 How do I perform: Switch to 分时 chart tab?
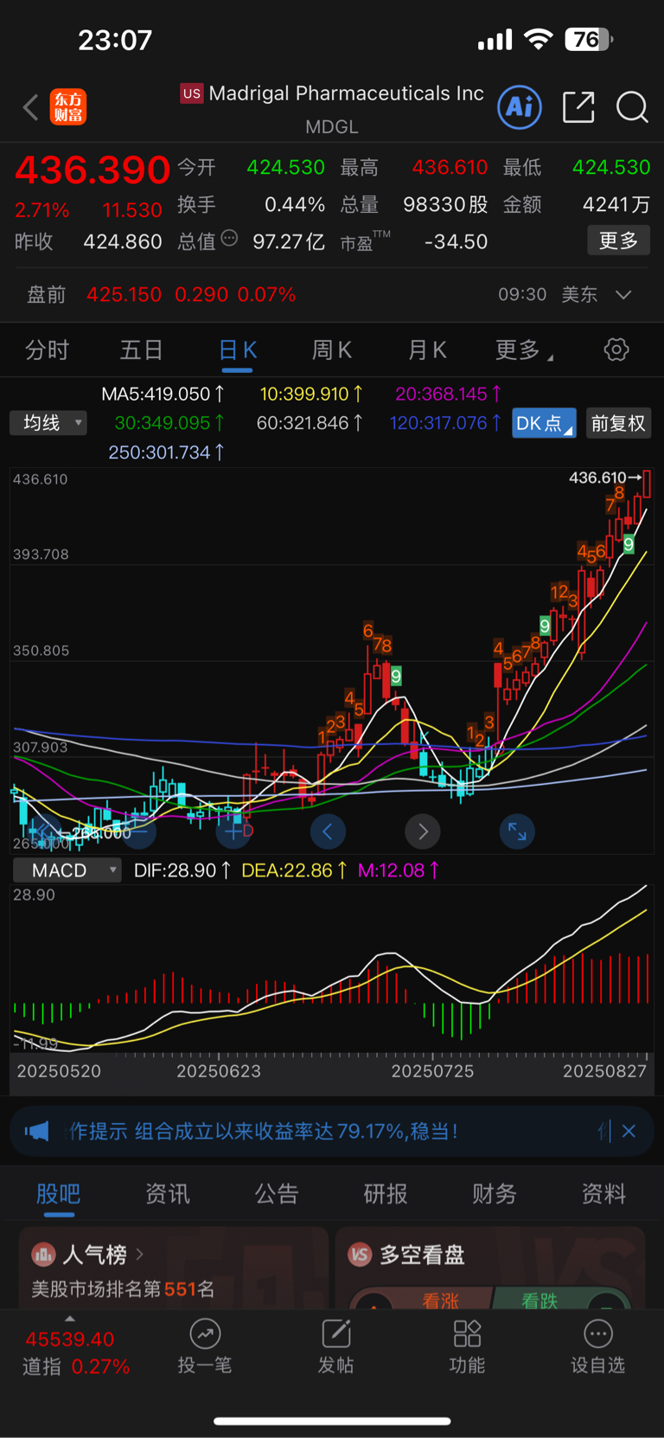click(x=48, y=350)
